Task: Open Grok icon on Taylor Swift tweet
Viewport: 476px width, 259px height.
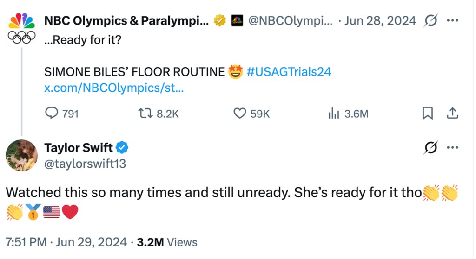Action: (x=431, y=147)
